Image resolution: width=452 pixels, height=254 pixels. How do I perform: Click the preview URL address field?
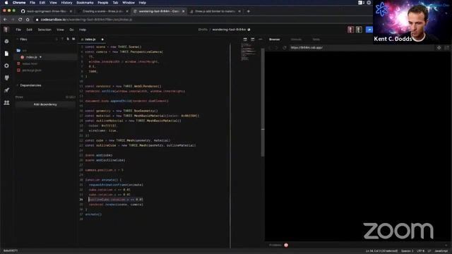(362, 48)
